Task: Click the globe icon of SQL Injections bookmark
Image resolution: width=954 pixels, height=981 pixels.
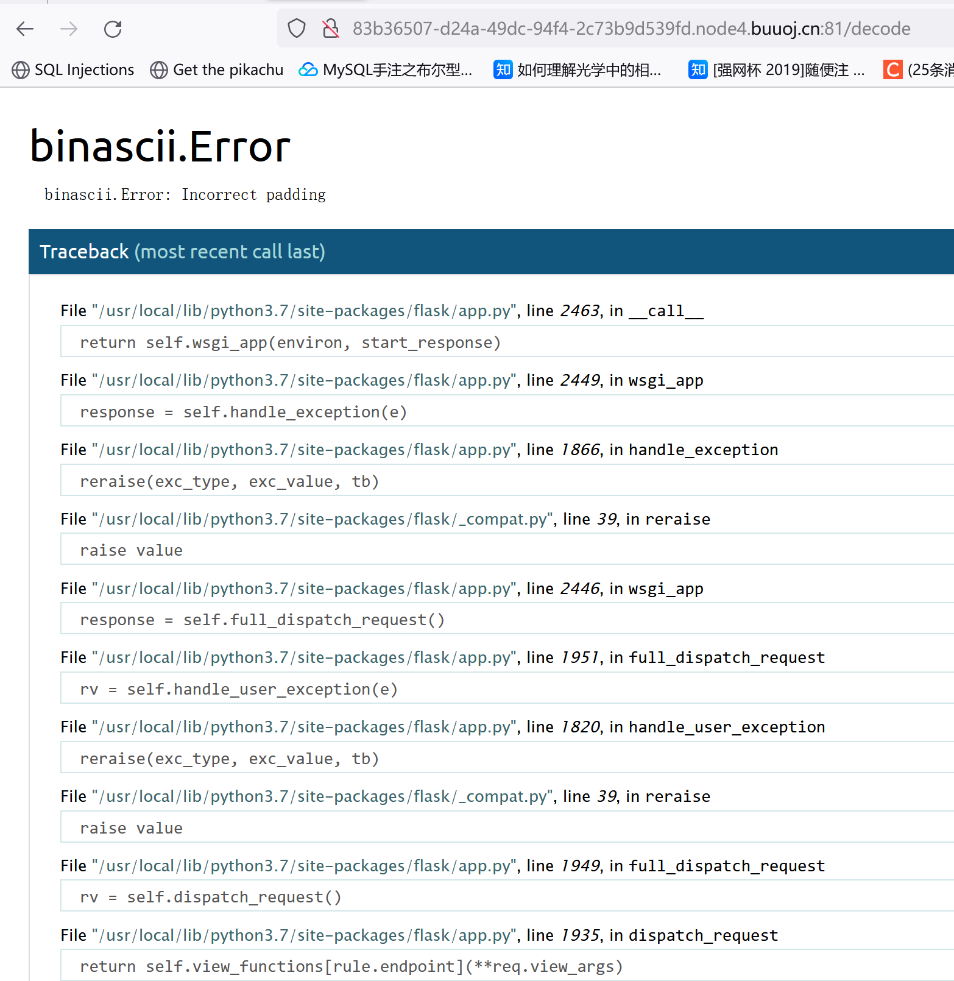Action: 21,70
